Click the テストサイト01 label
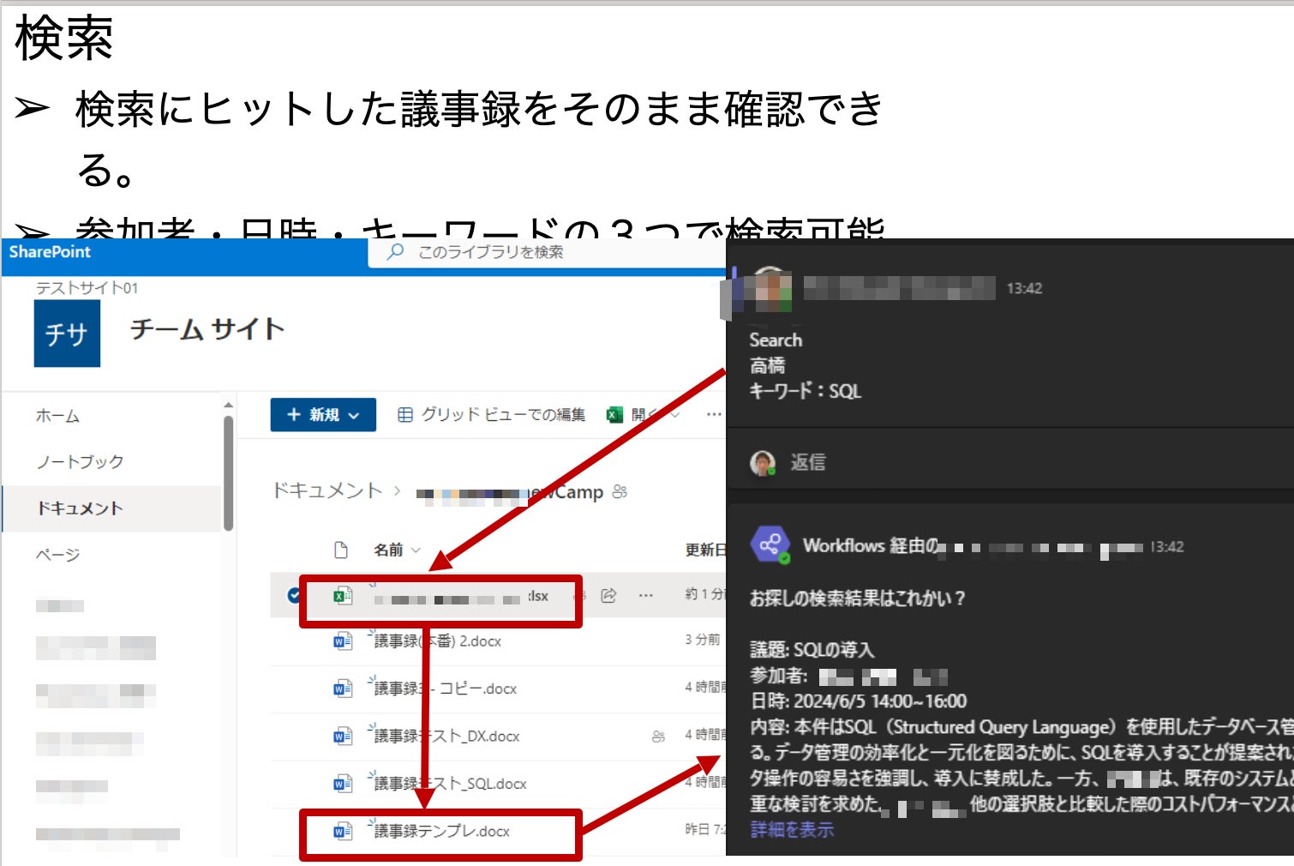Viewport: 1294px width, 866px height. point(87,288)
